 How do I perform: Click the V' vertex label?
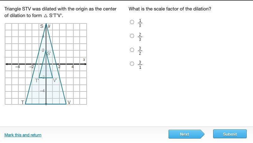tap(55, 80)
